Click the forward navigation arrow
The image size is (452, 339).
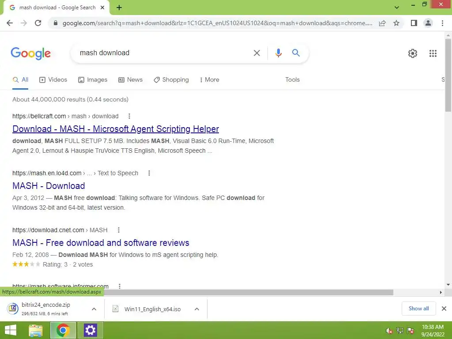[24, 23]
